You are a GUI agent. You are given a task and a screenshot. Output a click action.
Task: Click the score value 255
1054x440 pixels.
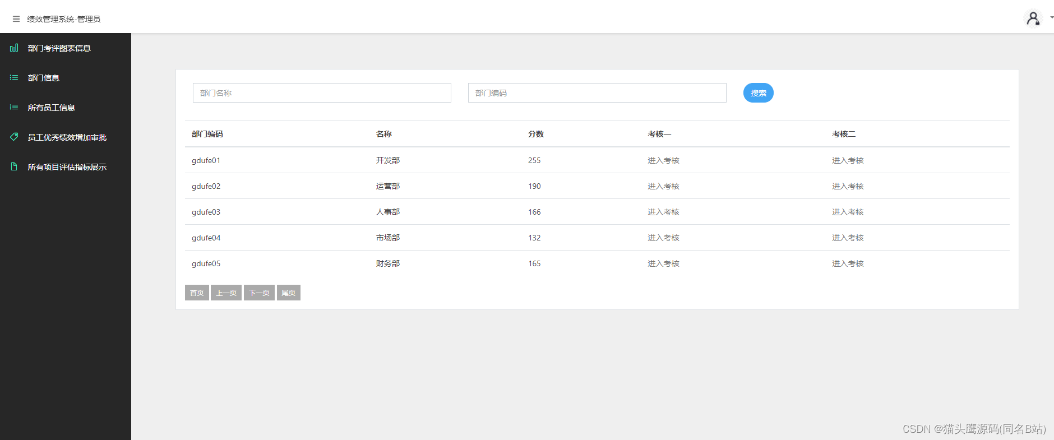coord(534,160)
